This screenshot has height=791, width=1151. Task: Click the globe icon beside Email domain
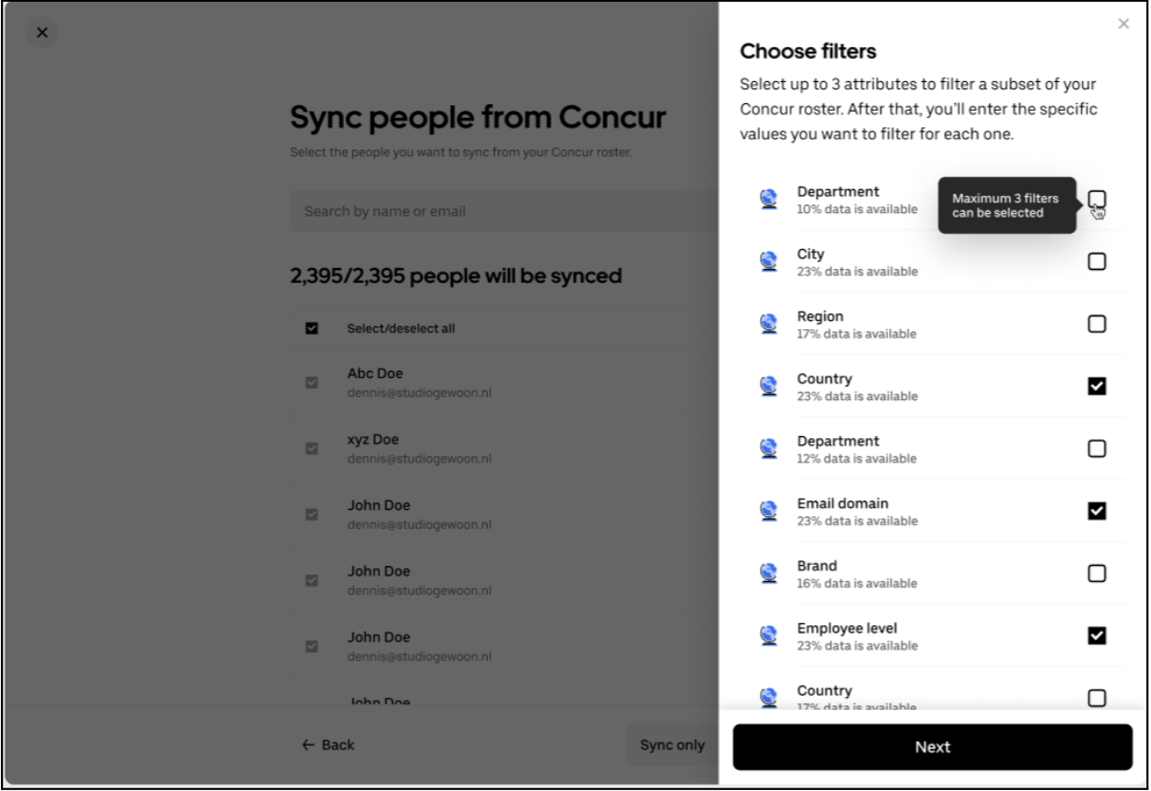[768, 511]
